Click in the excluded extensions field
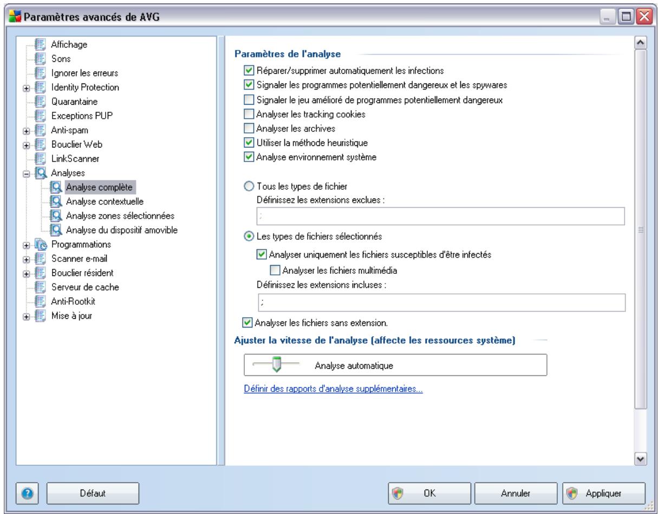The height and width of the screenshot is (514, 658). pyautogui.click(x=441, y=216)
